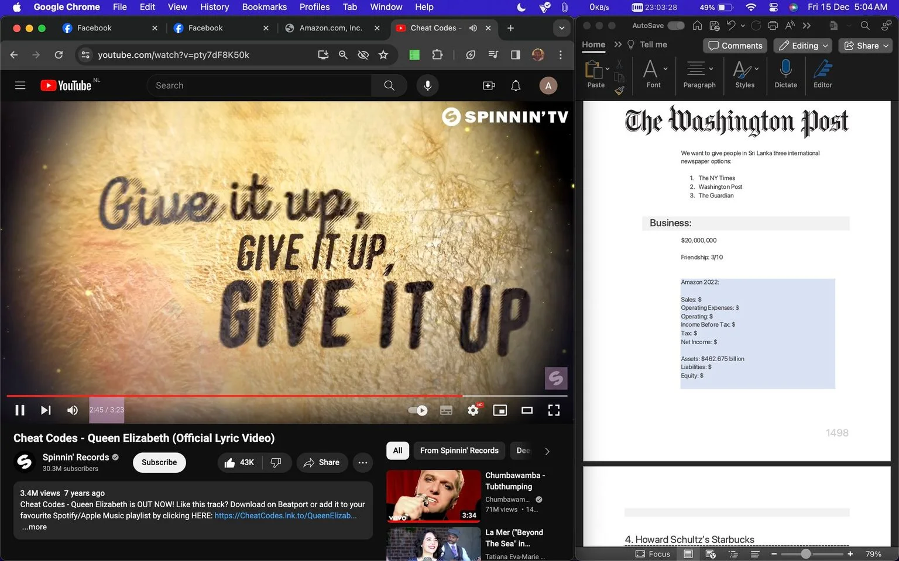Pause the YouTube video
This screenshot has width=899, height=561.
click(x=20, y=410)
